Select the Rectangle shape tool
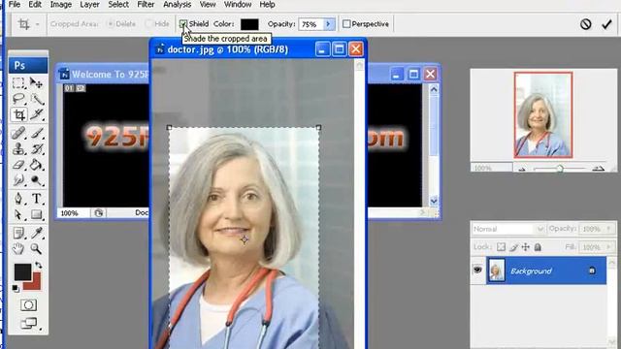621x349 pixels. pyautogui.click(x=37, y=214)
